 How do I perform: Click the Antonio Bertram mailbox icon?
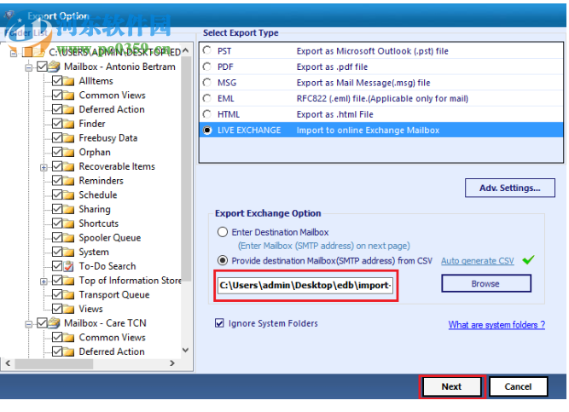pyautogui.click(x=54, y=67)
